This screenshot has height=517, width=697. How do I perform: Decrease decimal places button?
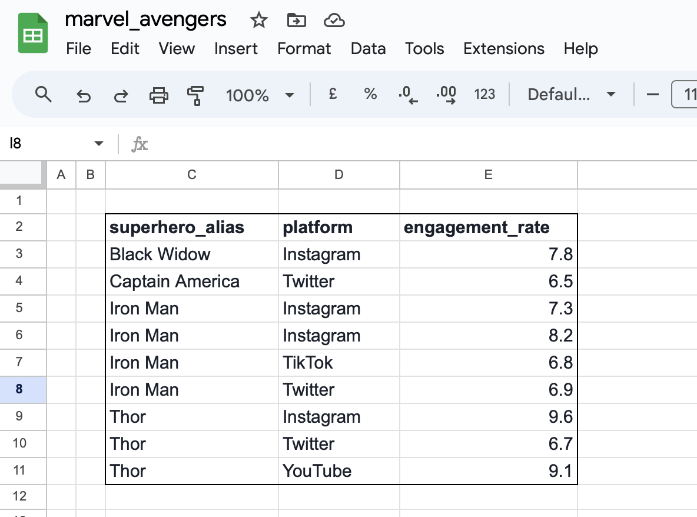[x=408, y=95]
